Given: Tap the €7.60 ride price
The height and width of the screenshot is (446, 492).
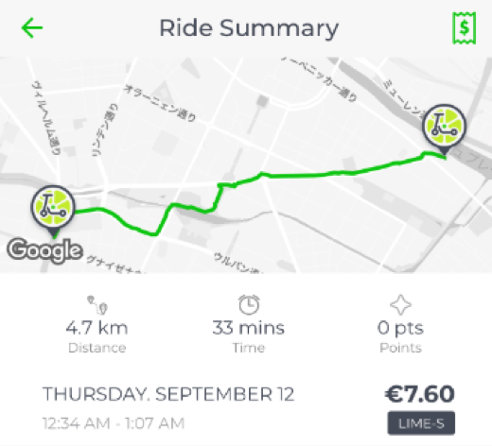Looking at the screenshot, I should [420, 394].
